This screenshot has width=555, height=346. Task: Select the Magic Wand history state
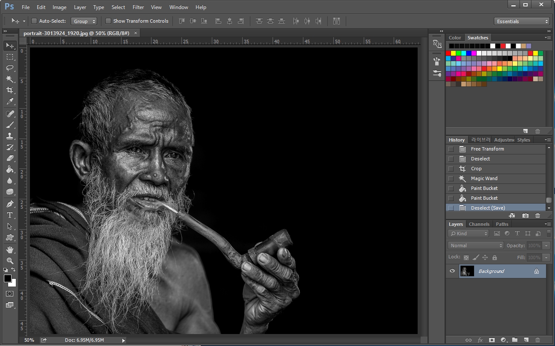(x=484, y=178)
